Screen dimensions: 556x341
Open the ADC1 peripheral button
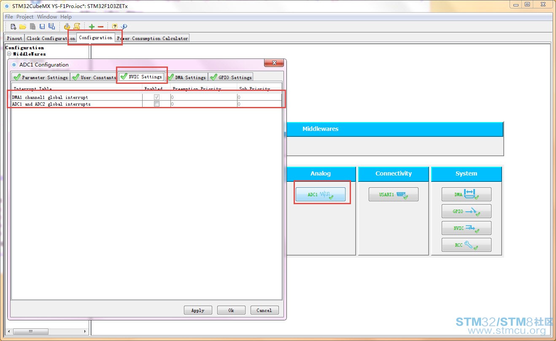(x=321, y=194)
